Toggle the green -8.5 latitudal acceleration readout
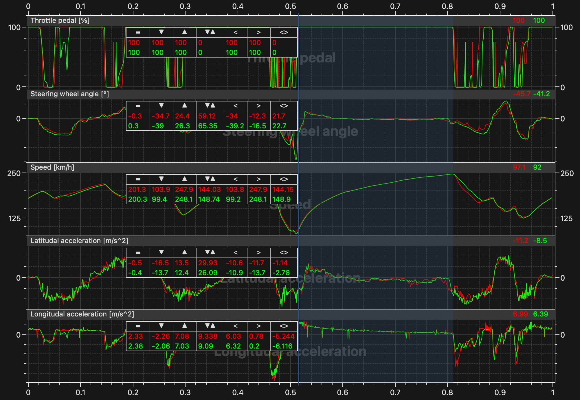Viewport: 580px width, 400px height. coord(540,240)
